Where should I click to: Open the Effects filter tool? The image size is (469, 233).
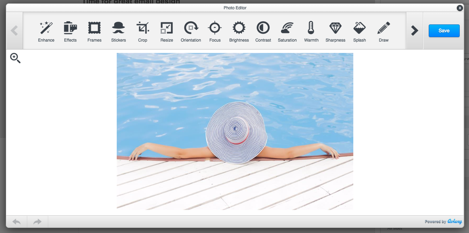click(70, 31)
